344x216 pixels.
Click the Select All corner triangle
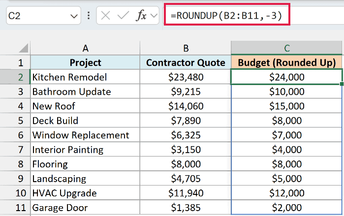pos(24,48)
